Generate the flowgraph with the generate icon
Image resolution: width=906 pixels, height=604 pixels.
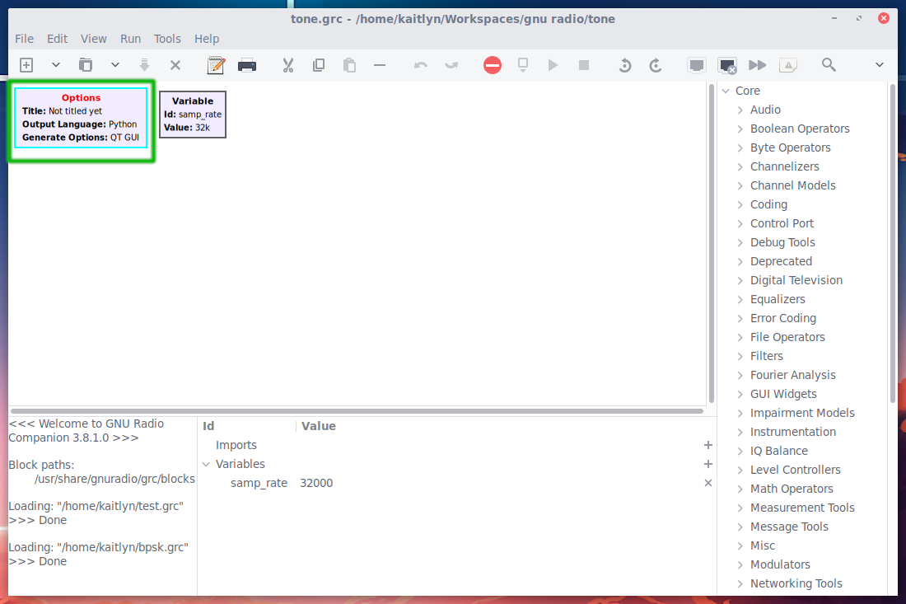pyautogui.click(x=522, y=64)
